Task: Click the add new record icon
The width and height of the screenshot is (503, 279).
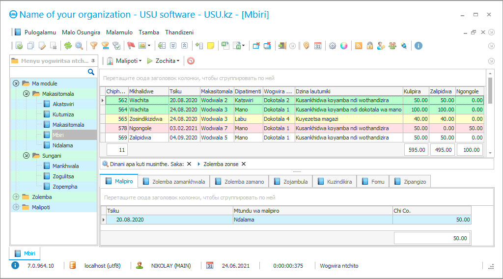Action: pyautogui.click(x=19, y=46)
